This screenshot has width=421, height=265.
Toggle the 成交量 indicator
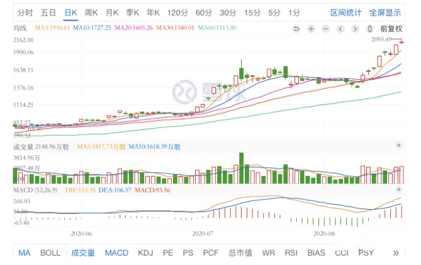pyautogui.click(x=83, y=253)
